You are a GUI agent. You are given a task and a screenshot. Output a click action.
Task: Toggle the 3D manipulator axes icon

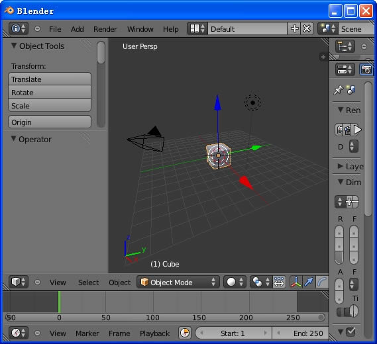pyautogui.click(x=296, y=282)
